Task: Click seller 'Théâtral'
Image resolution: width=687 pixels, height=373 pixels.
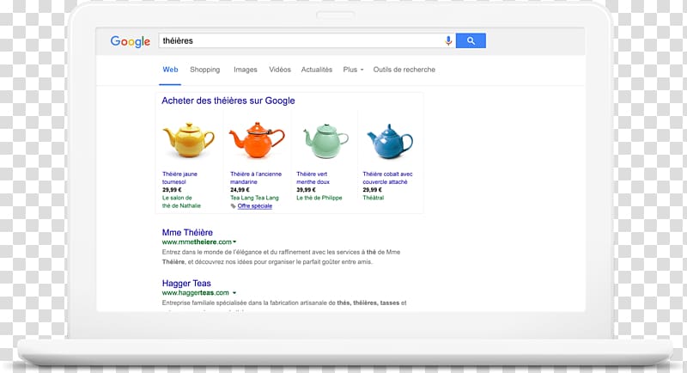Action: pyautogui.click(x=374, y=199)
